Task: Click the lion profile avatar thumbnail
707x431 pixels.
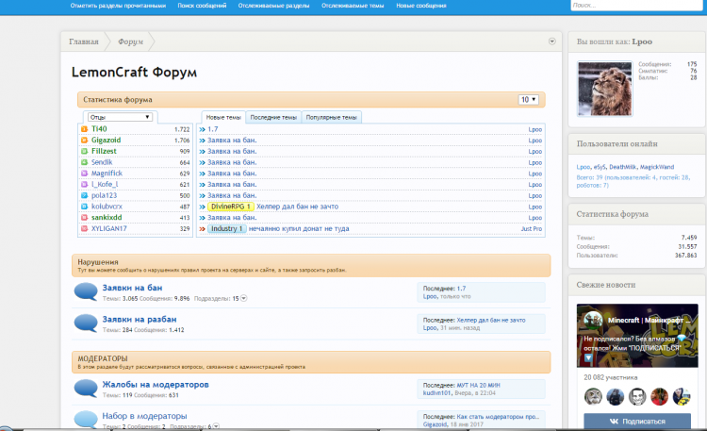Action: [x=604, y=89]
